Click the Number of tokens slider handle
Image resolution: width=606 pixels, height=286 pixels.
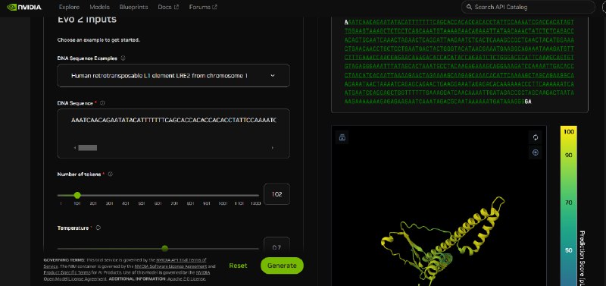point(77,195)
